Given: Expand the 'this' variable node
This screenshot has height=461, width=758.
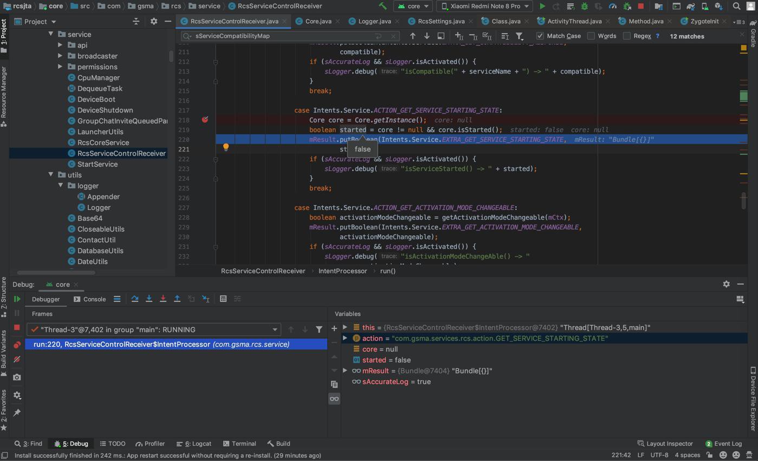Looking at the screenshot, I should click(x=345, y=327).
